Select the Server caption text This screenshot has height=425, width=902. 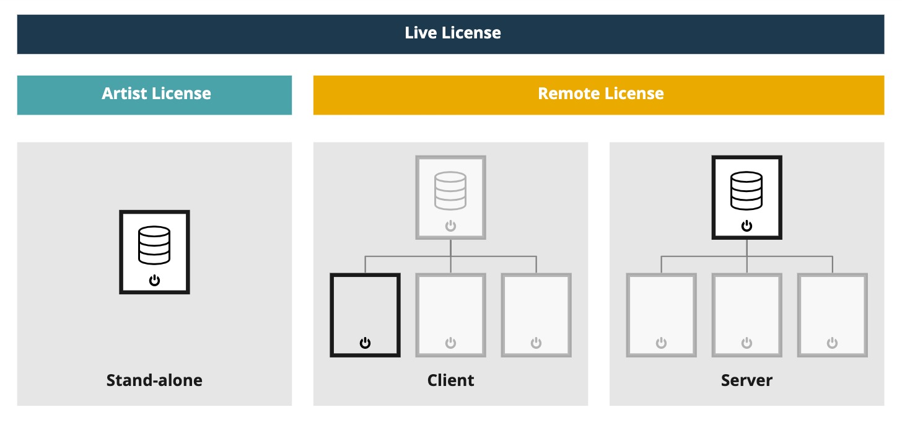pos(747,380)
